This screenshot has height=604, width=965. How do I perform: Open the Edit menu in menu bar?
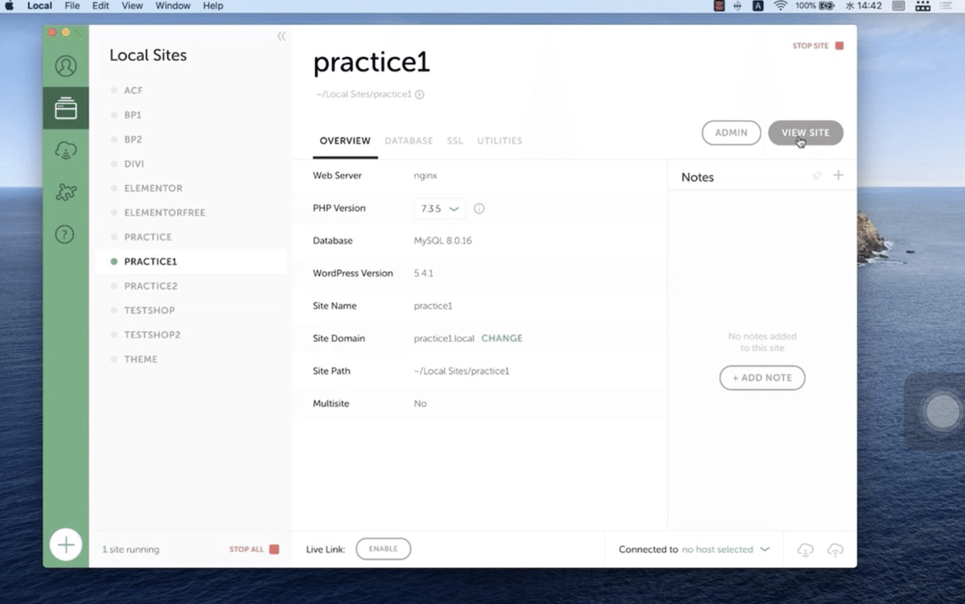pyautogui.click(x=101, y=6)
